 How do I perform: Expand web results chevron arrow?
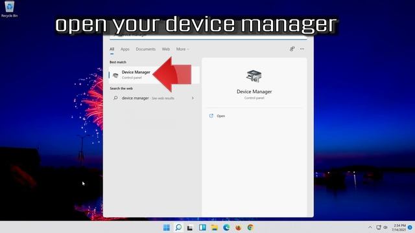(193, 98)
